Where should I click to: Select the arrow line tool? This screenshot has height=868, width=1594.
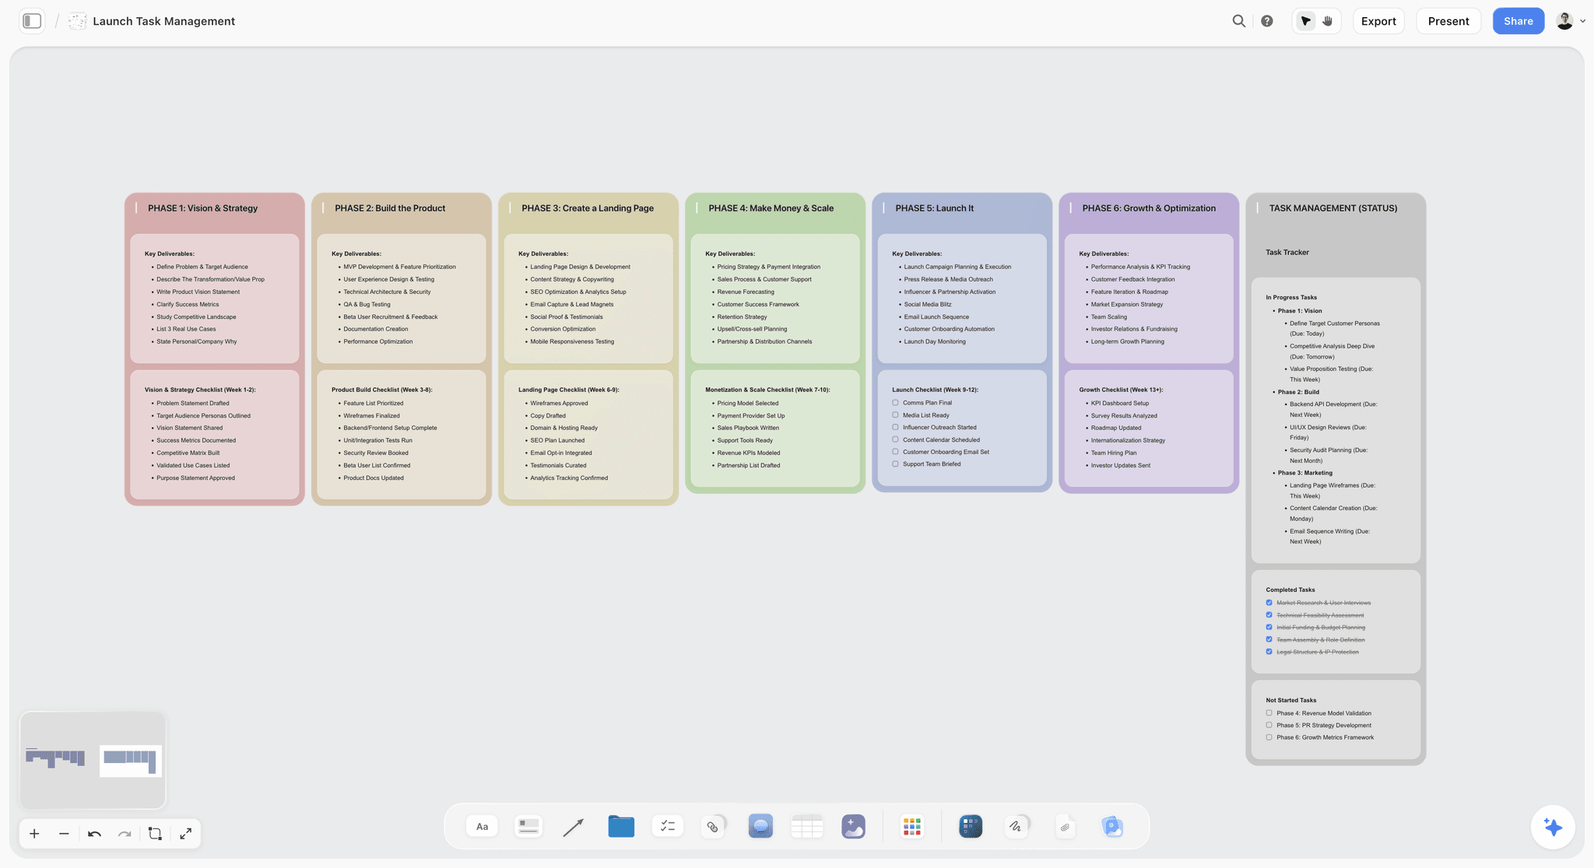[x=574, y=827]
